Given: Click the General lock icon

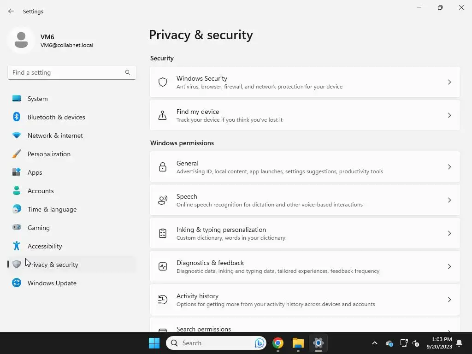Looking at the screenshot, I should [163, 167].
